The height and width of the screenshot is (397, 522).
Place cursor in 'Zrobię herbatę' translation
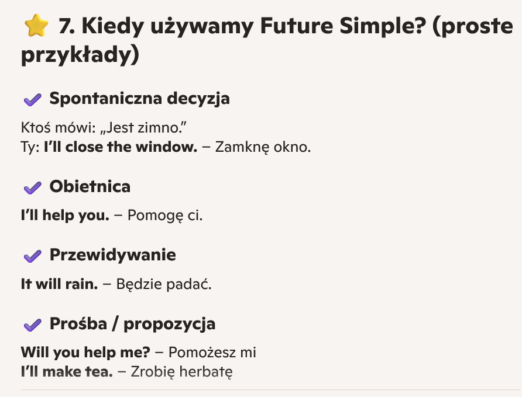point(181,371)
